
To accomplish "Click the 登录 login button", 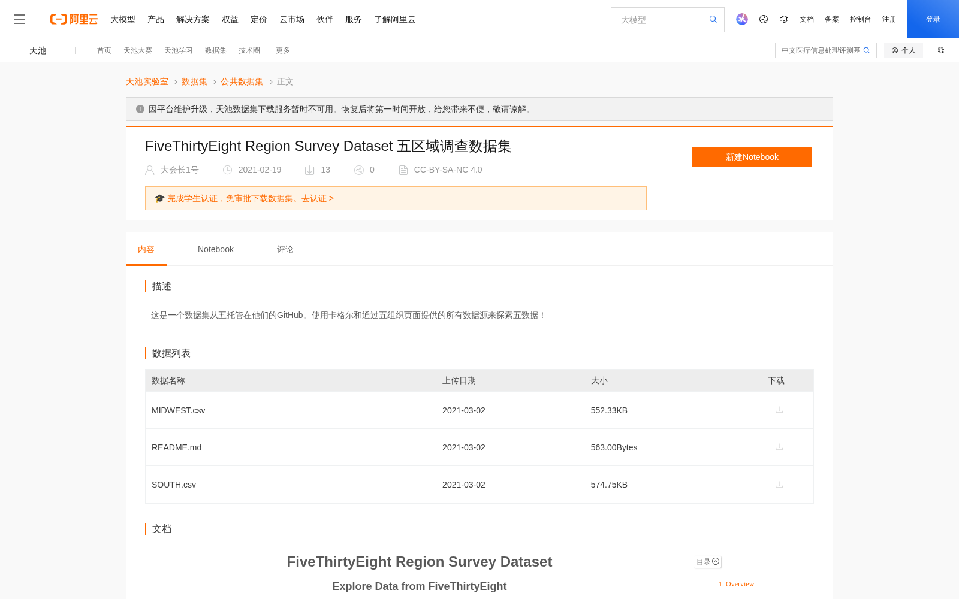I will click(x=933, y=19).
